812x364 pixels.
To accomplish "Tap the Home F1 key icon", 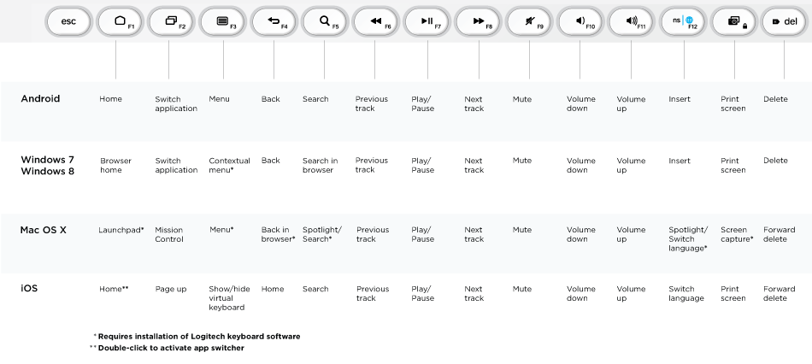I will pos(120,21).
